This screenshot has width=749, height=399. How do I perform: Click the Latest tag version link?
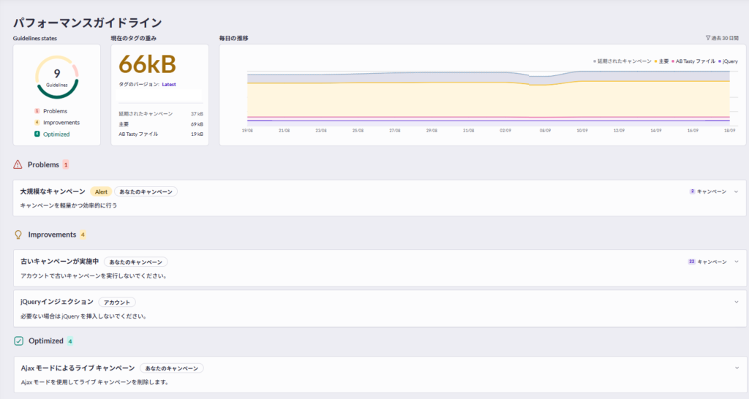169,85
